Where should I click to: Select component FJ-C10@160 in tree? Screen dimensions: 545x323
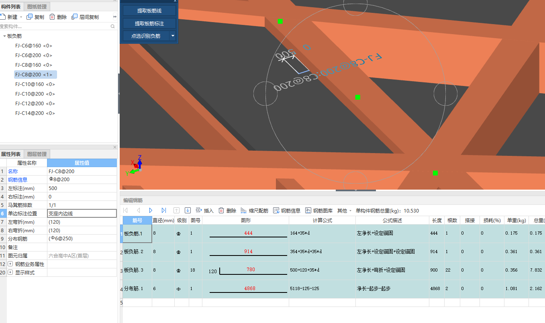[35, 84]
